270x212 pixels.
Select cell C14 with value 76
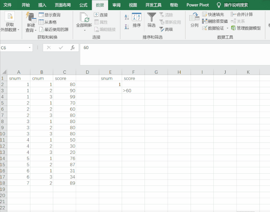(x=64, y=158)
